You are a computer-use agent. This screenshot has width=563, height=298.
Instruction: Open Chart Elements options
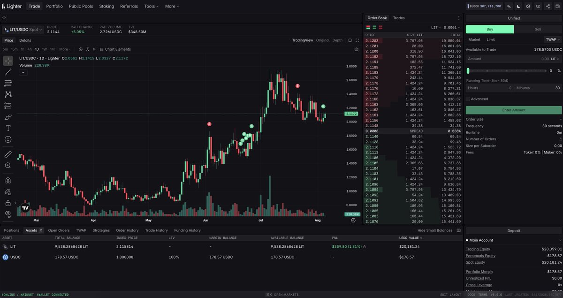coord(115,49)
